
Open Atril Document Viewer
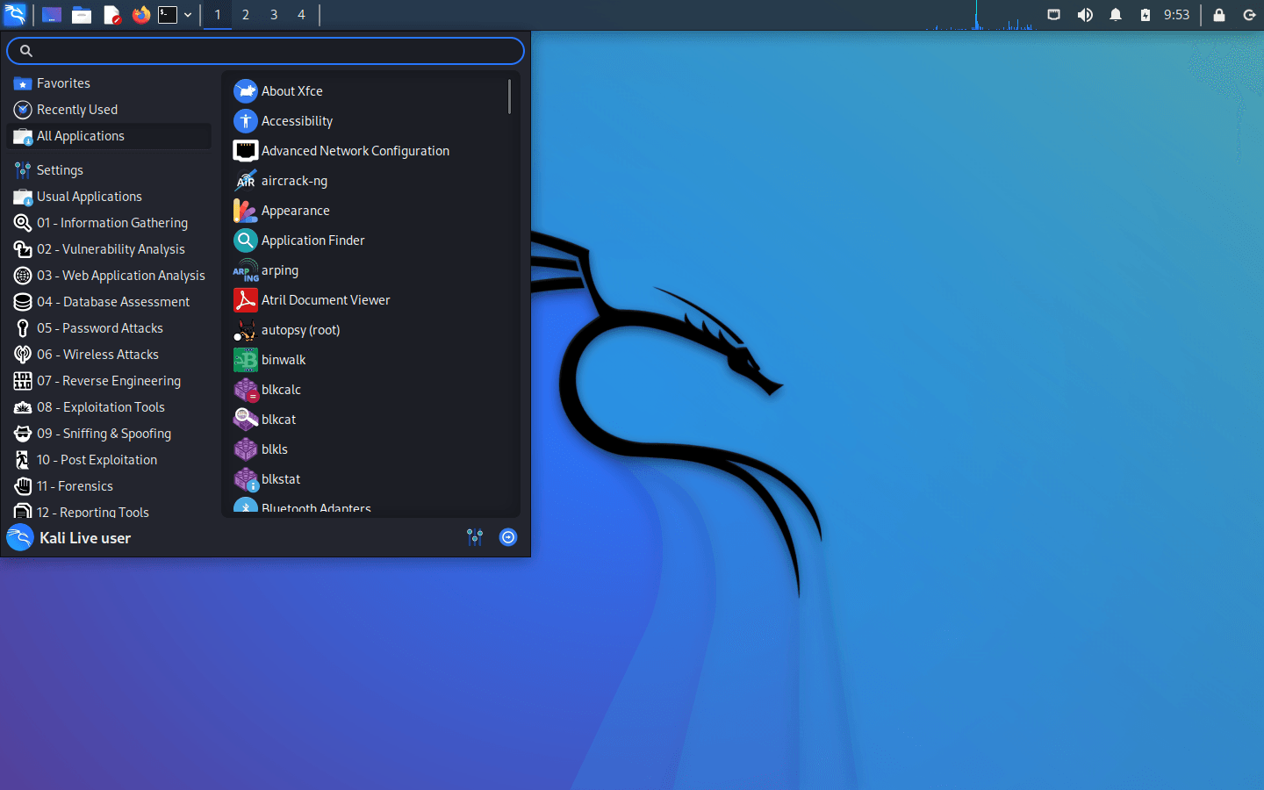[367, 300]
